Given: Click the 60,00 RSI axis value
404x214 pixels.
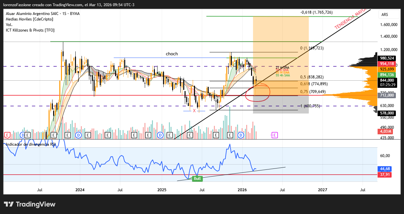Looking at the screenshot, I should coord(385,155).
